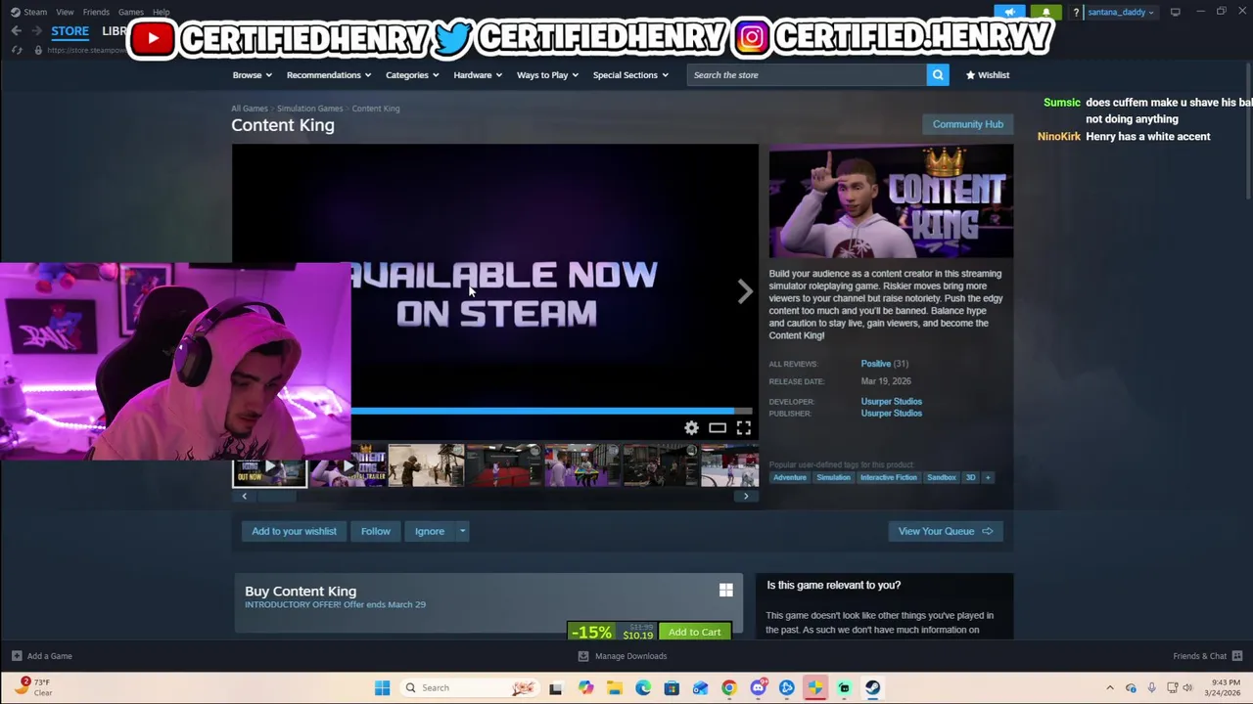Open Windows Start menu

[x=382, y=687]
